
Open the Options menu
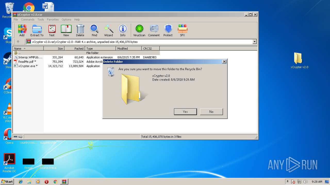(66, 20)
